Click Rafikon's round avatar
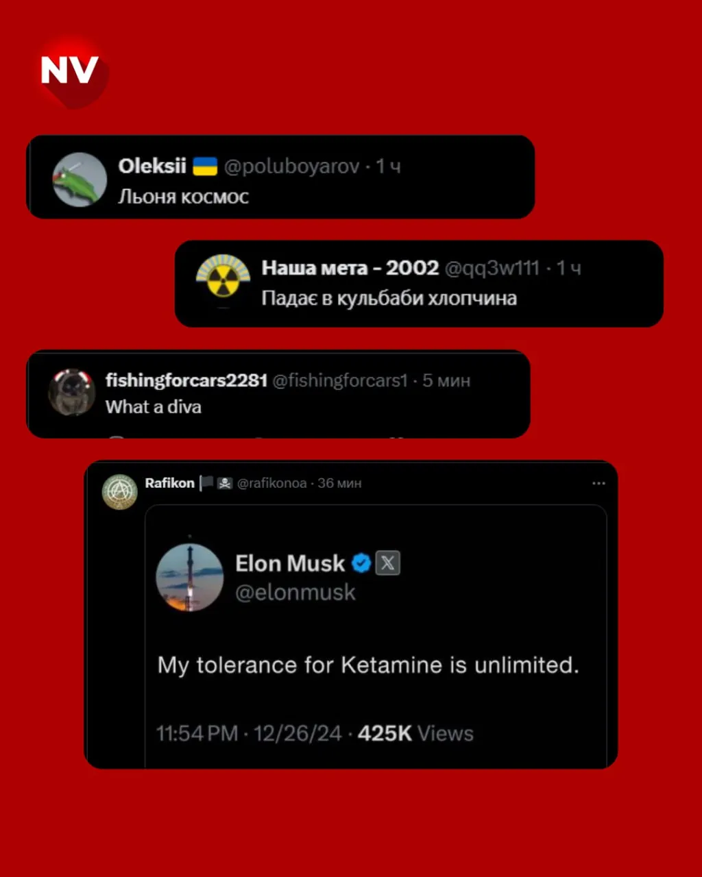This screenshot has width=702, height=877. (120, 491)
